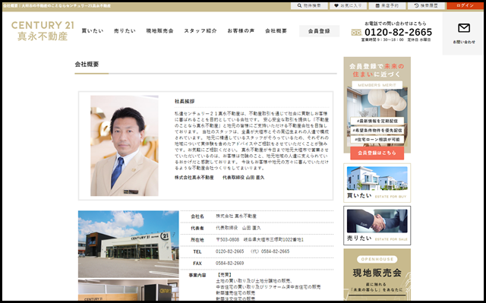Open search history clock button
Screen dimensions: 486x303
coord(426,5)
